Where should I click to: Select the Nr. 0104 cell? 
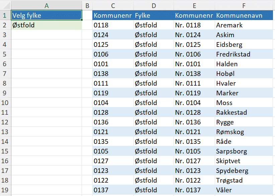(x=194, y=103)
